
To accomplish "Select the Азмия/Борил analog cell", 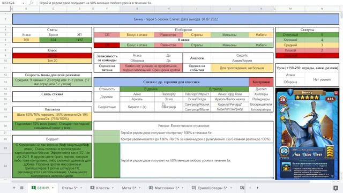I will point(242,61).
